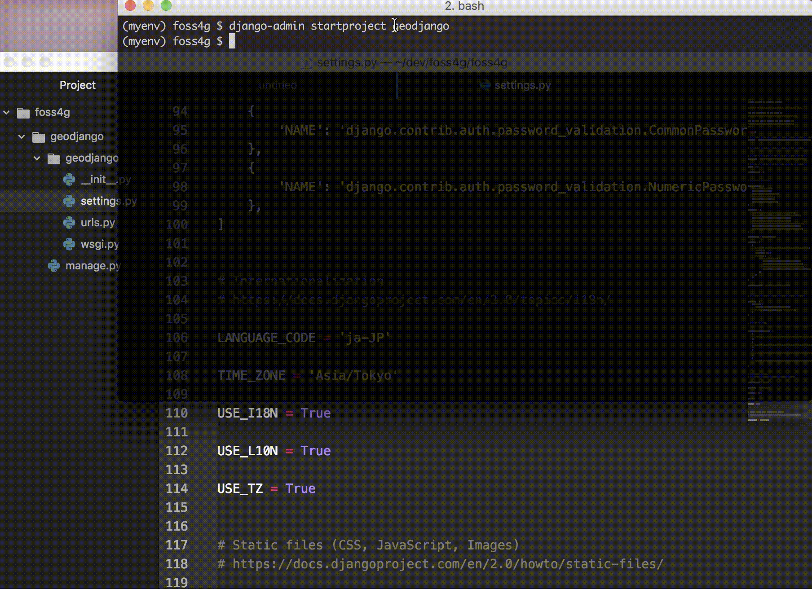Click the "2. bash" terminal title
The width and height of the screenshot is (812, 589).
464,6
